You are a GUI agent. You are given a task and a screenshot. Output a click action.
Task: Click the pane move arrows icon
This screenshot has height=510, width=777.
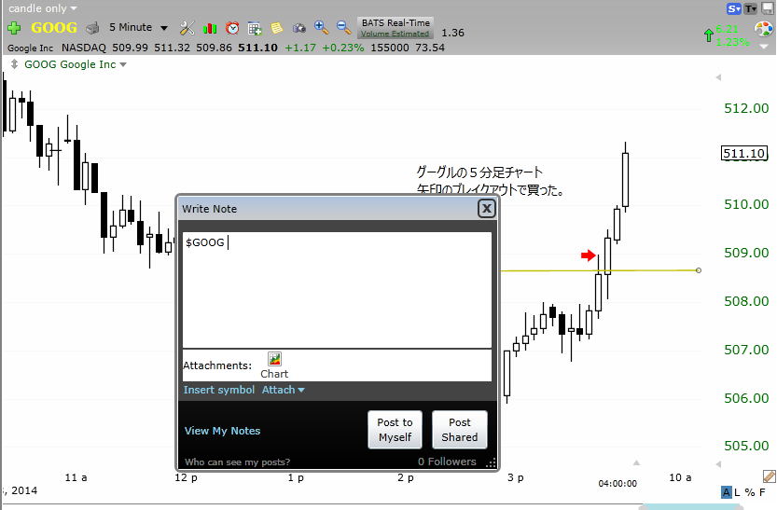point(14,64)
